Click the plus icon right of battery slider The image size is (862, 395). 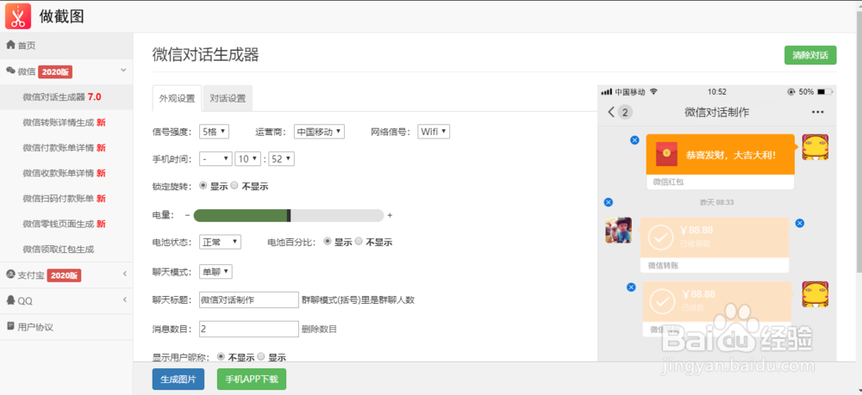390,216
